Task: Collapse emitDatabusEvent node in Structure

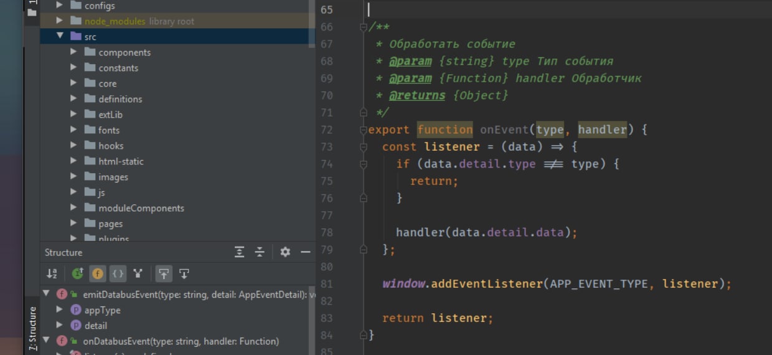Action: pyautogui.click(x=46, y=294)
